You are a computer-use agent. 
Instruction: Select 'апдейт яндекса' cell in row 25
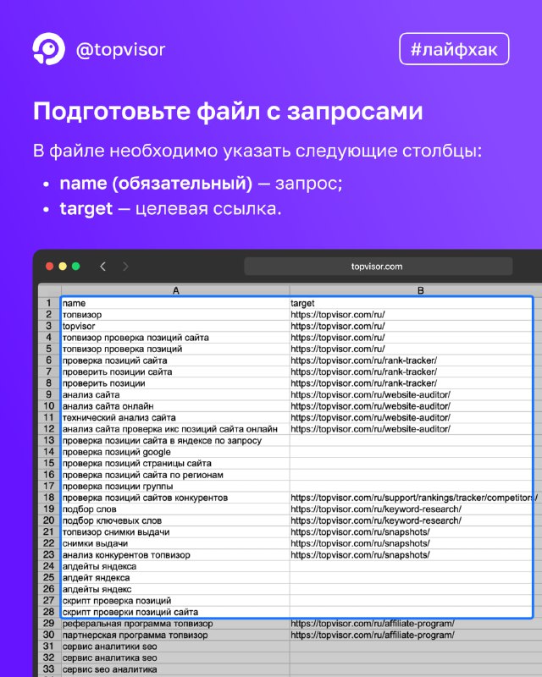(x=175, y=578)
